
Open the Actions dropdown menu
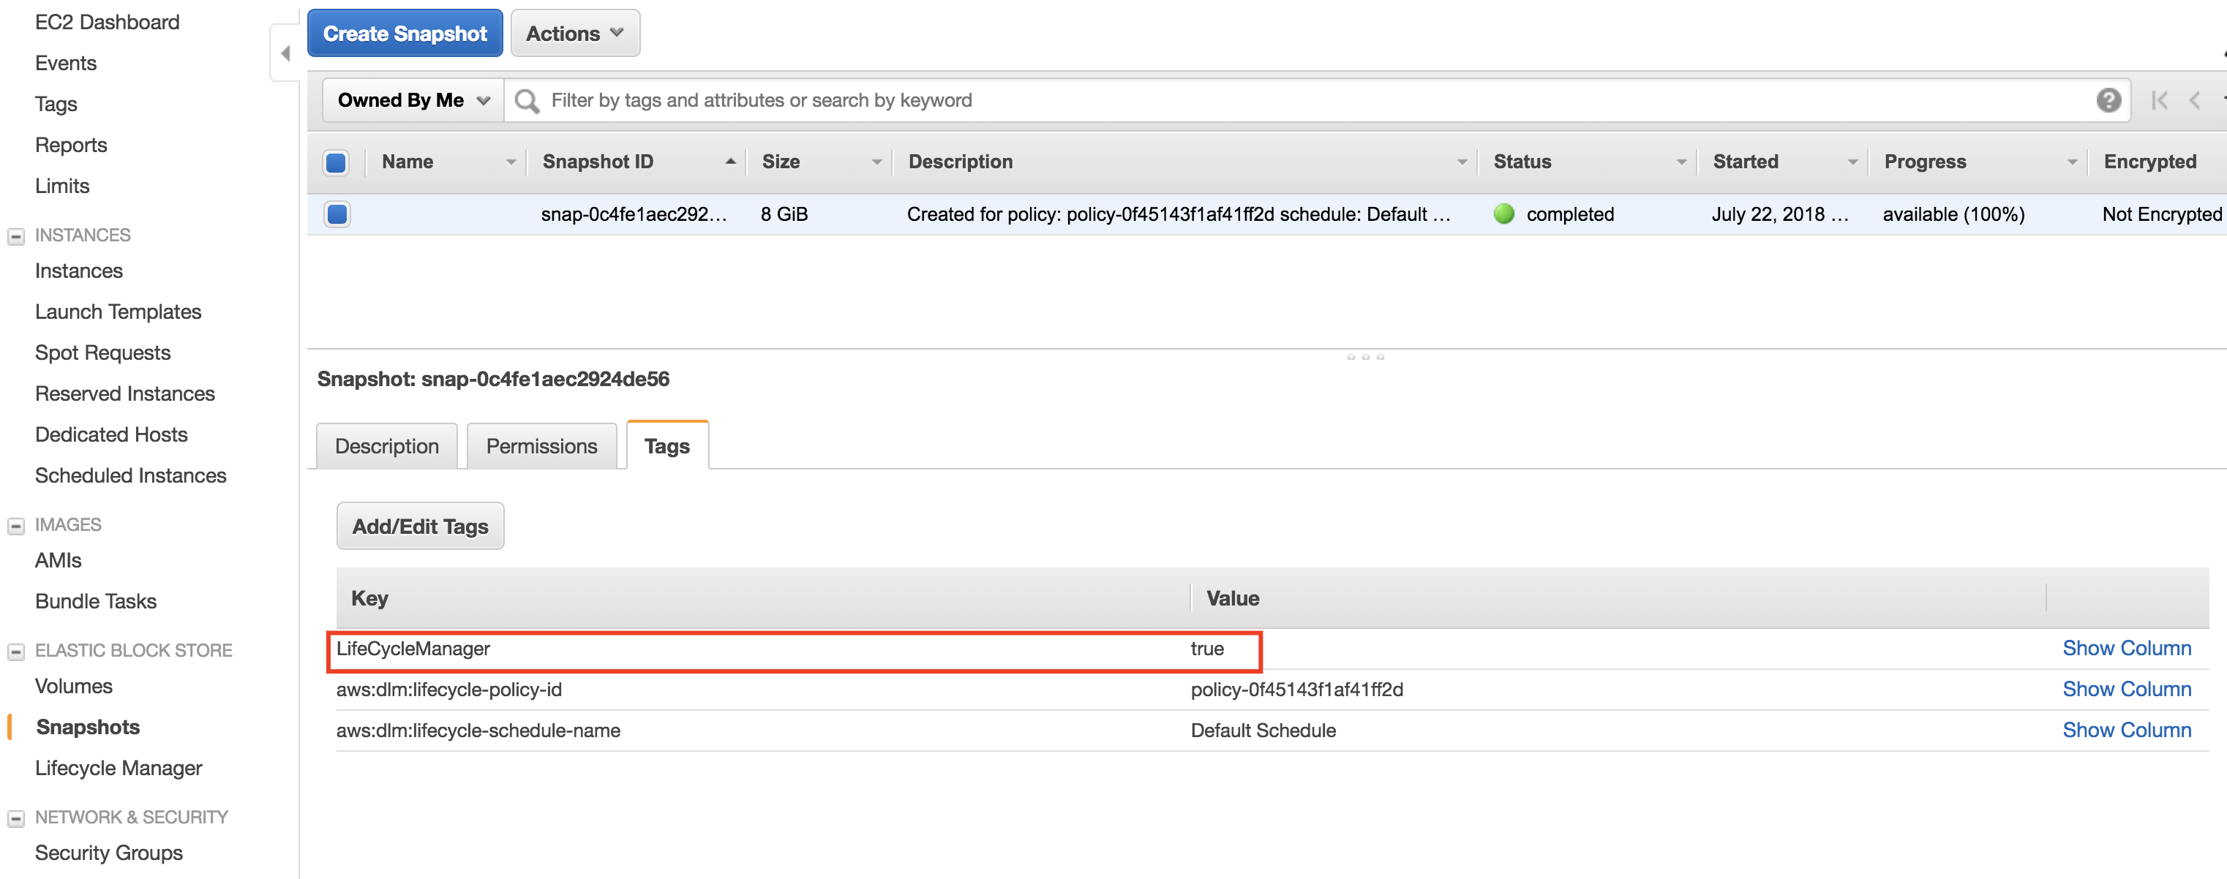(x=574, y=34)
